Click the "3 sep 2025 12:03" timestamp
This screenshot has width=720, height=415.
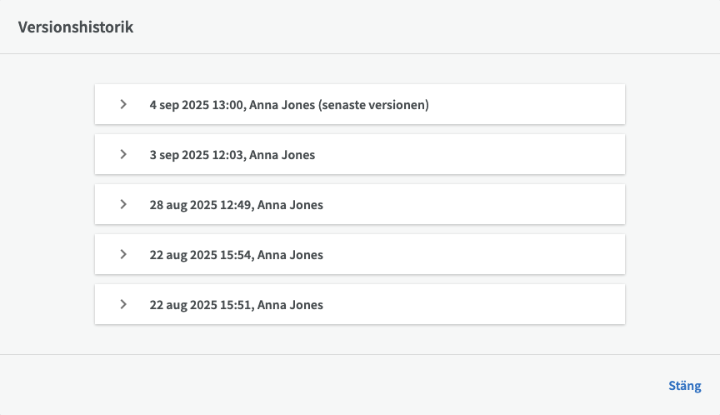[197, 155]
